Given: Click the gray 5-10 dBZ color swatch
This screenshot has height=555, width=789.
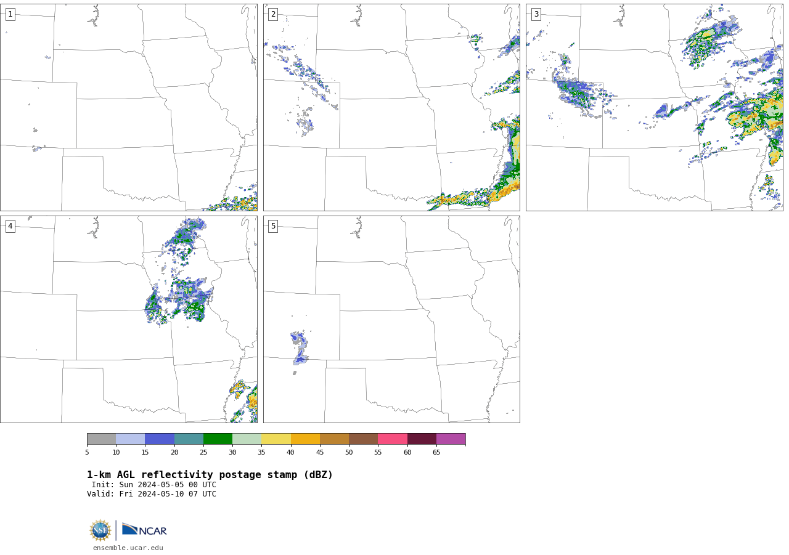Looking at the screenshot, I should [x=101, y=439].
